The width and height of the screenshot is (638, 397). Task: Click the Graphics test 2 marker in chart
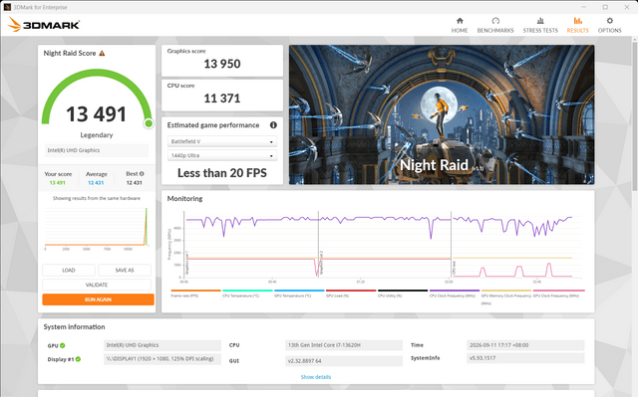pos(321,263)
